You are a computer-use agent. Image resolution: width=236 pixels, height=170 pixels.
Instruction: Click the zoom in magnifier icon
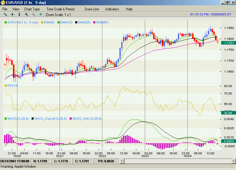[x=27, y=14]
